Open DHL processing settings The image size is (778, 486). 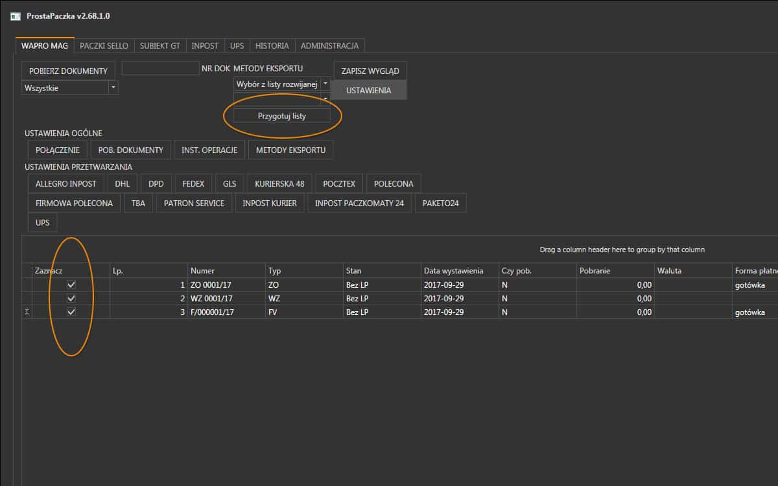pyautogui.click(x=123, y=184)
